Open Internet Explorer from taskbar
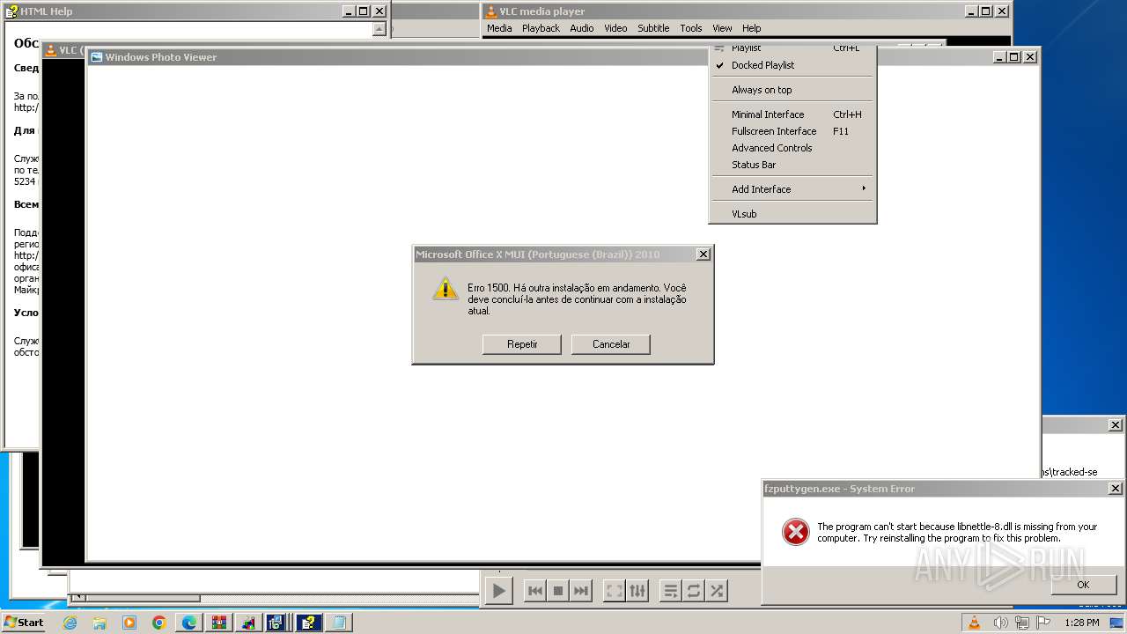The image size is (1127, 634). click(70, 623)
